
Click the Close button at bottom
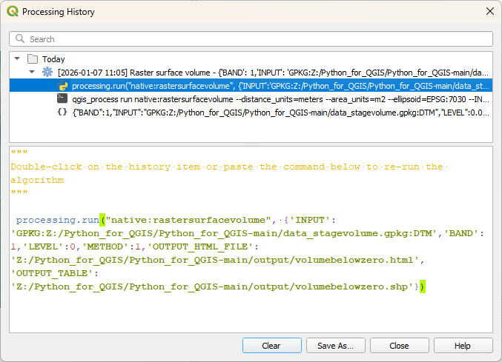[399, 346]
